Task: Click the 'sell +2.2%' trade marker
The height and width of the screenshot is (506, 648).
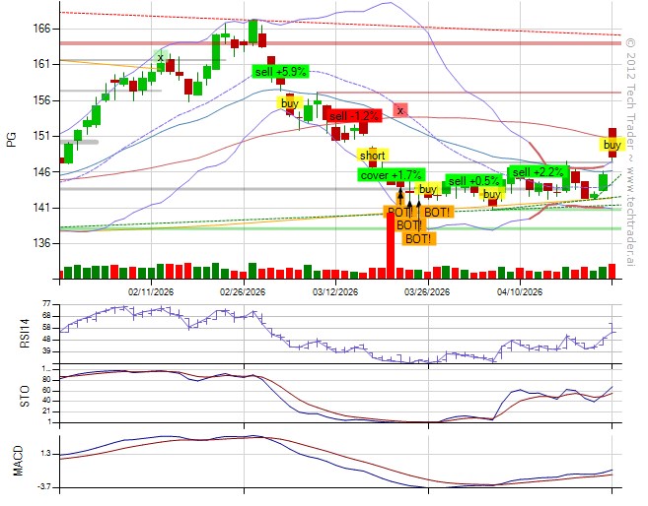Action: pyautogui.click(x=537, y=173)
